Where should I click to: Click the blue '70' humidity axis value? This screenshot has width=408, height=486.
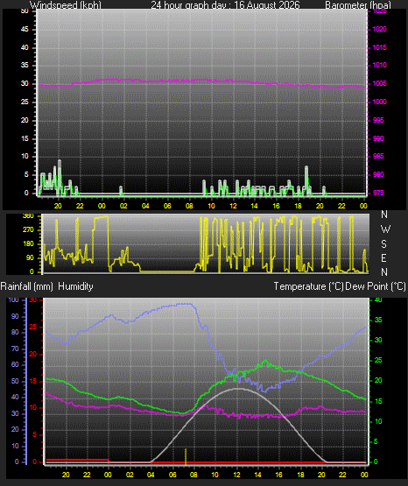tap(15, 349)
